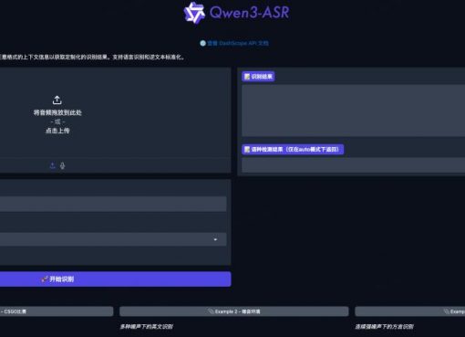
Task: Select the small upload source icon
Action: click(53, 165)
